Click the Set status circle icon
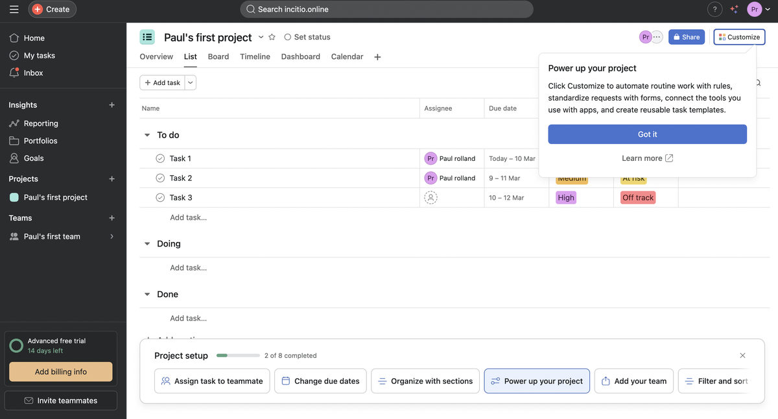Image resolution: width=778 pixels, height=419 pixels. click(287, 37)
